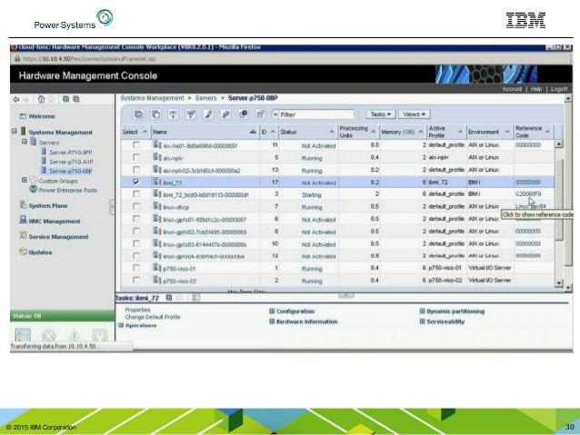This screenshot has width=580, height=435.
Task: Click the home icon in navigation toolbar
Action: click(41, 99)
